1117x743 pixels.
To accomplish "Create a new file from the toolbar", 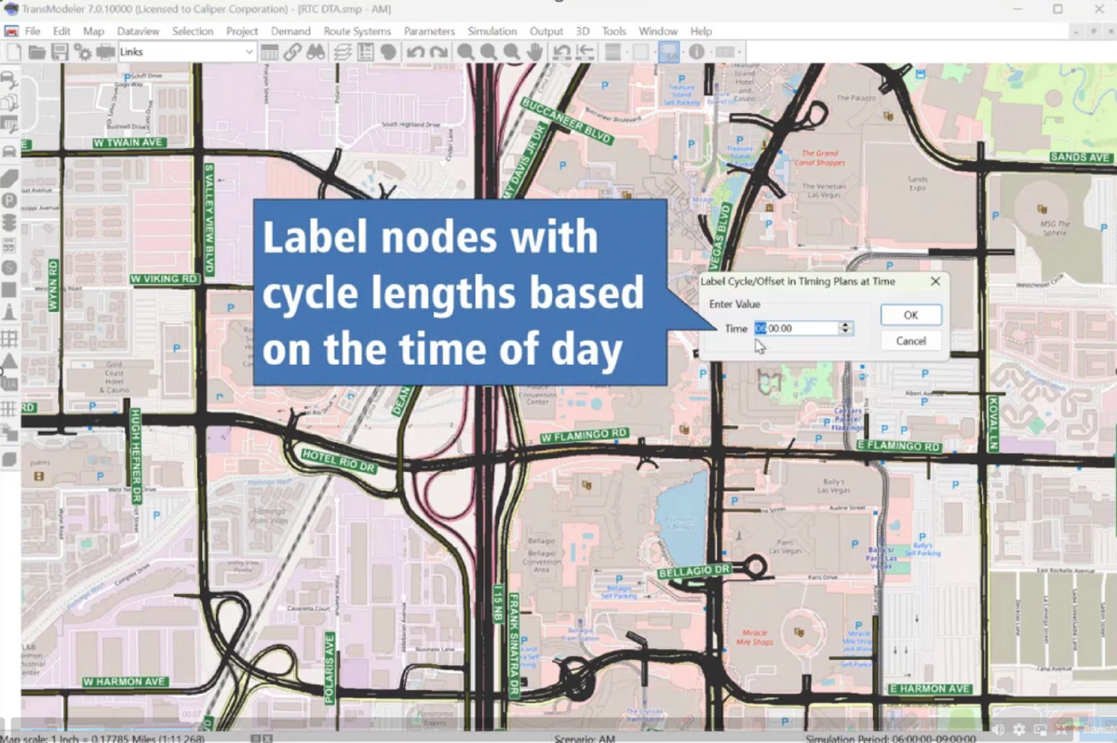I will (x=14, y=52).
